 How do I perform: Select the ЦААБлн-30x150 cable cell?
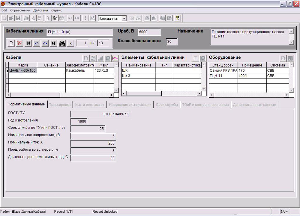(23, 70)
